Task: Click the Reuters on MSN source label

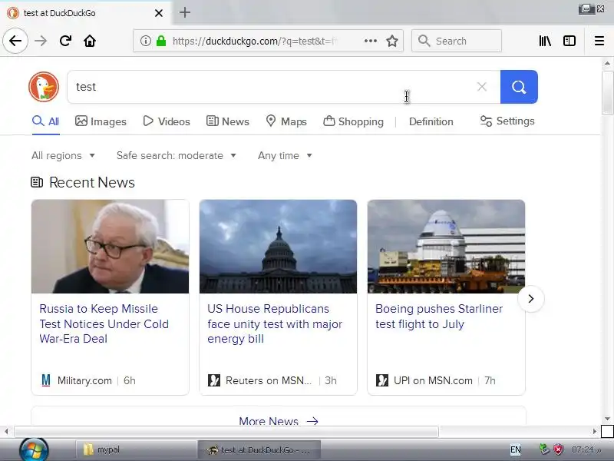Action: point(268,380)
